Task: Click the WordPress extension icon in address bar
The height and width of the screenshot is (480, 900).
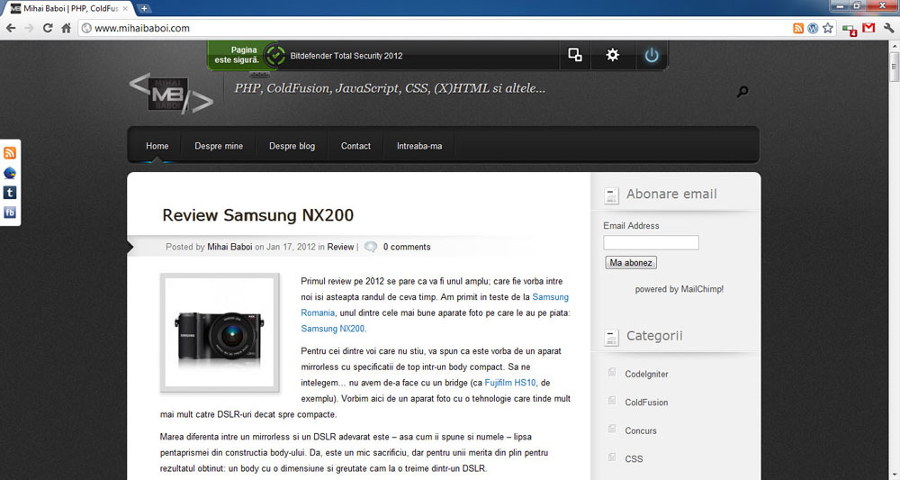Action: pyautogui.click(x=813, y=28)
